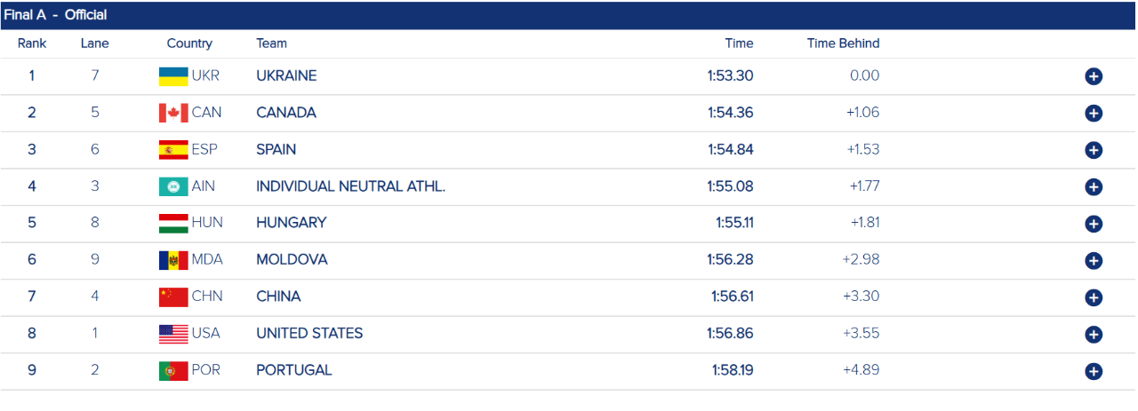The height and width of the screenshot is (411, 1138).
Task: Click the Canada flag icon
Action: point(173,113)
